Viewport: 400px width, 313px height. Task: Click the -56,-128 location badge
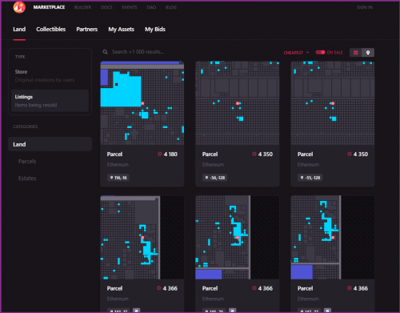click(214, 178)
